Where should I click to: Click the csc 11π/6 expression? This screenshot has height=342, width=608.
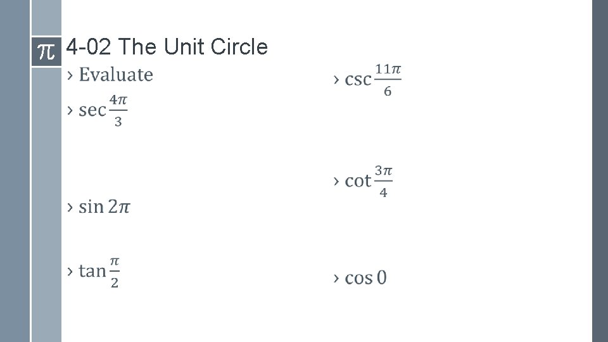coord(373,80)
